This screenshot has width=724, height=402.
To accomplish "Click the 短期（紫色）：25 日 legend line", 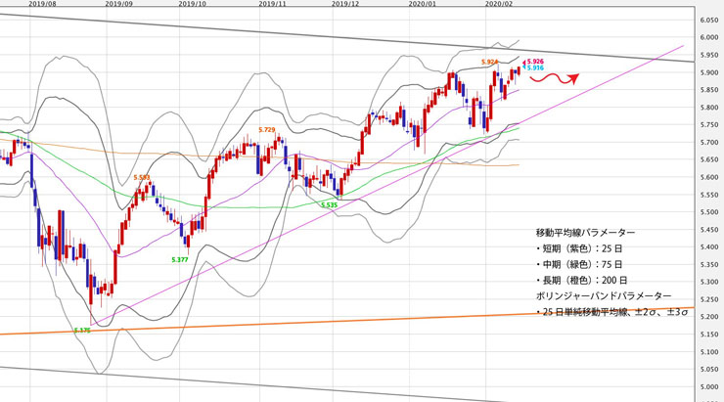I will click(x=579, y=248).
